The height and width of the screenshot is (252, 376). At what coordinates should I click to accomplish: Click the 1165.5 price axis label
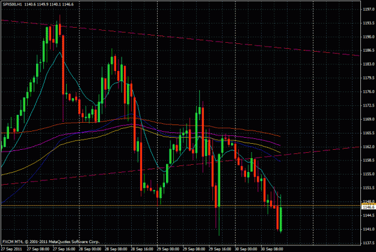(369, 133)
